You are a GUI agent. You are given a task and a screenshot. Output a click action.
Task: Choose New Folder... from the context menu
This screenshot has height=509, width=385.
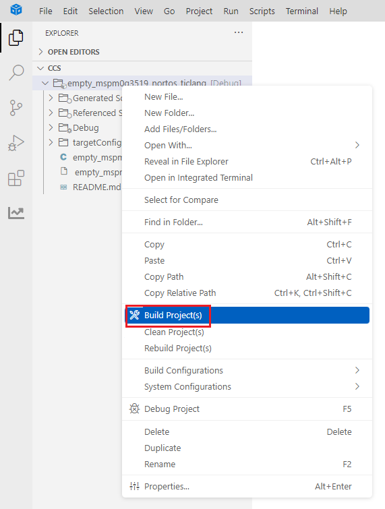click(247, 113)
